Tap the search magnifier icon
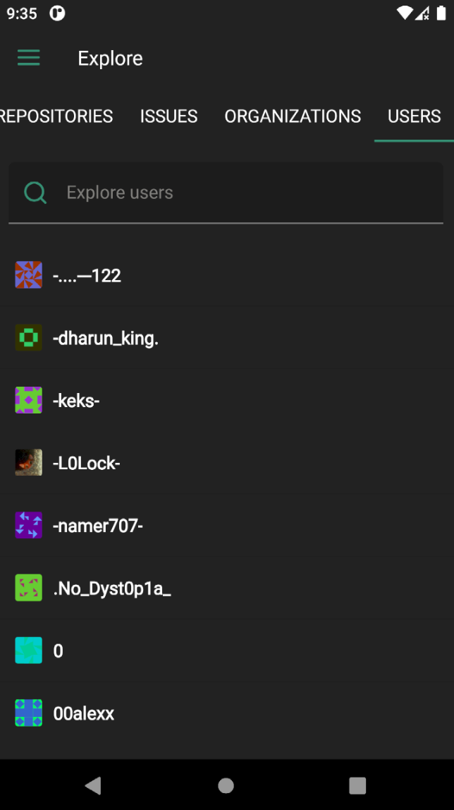Image resolution: width=454 pixels, height=810 pixels. [x=35, y=193]
